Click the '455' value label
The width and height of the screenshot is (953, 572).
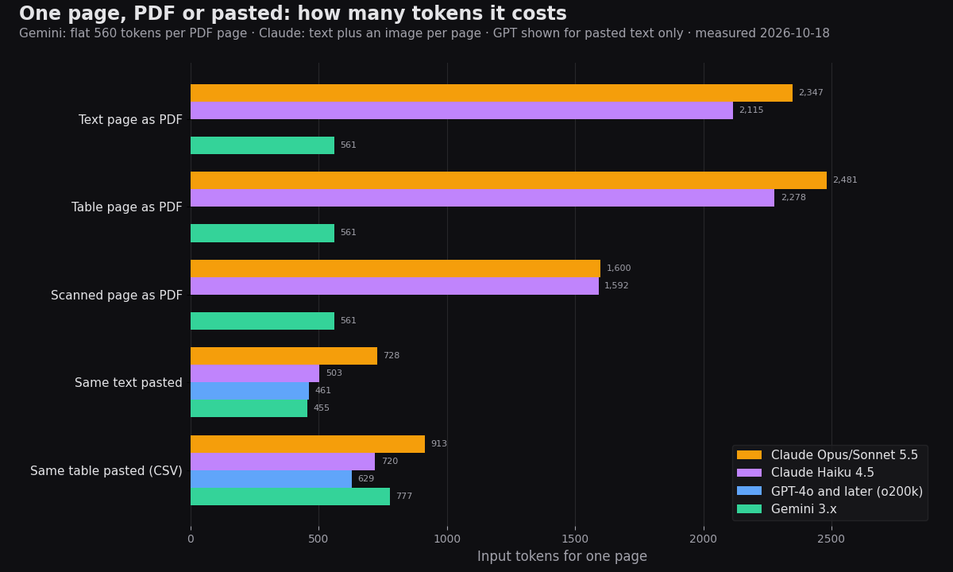[322, 408]
